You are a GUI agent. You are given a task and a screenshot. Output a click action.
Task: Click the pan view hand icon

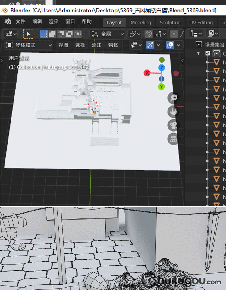[x=173, y=111]
